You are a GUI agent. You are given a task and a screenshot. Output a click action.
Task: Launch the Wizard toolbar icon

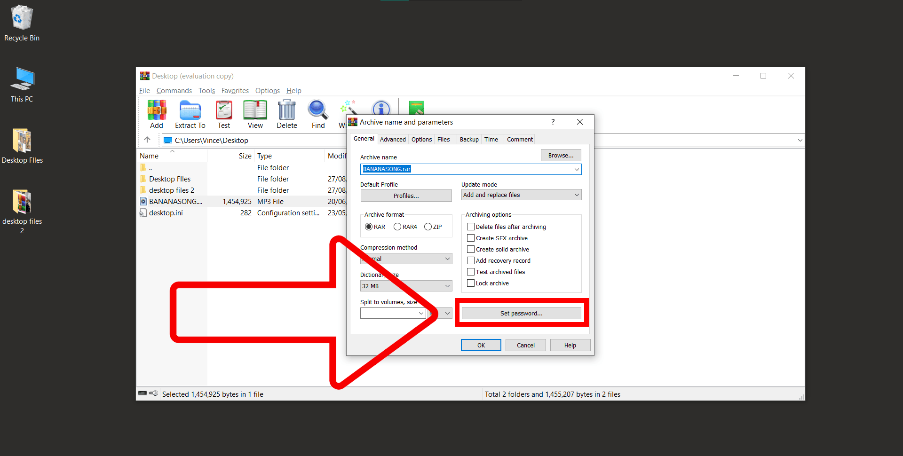coord(349,109)
